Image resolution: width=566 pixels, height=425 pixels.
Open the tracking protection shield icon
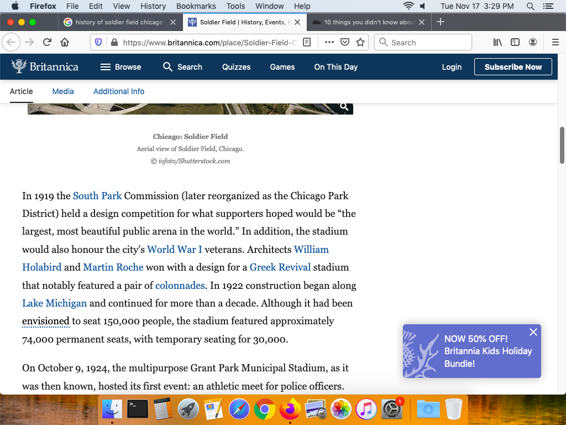(x=99, y=43)
